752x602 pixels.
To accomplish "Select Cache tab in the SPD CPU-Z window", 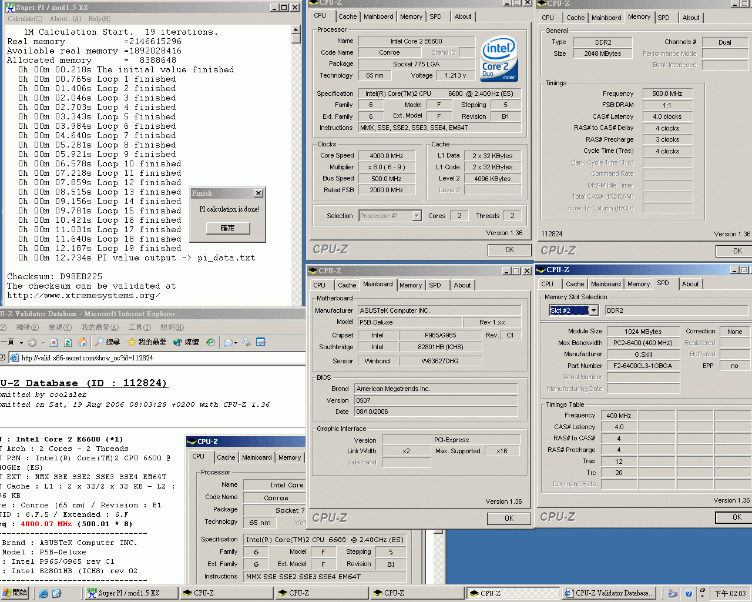I will coord(575,284).
